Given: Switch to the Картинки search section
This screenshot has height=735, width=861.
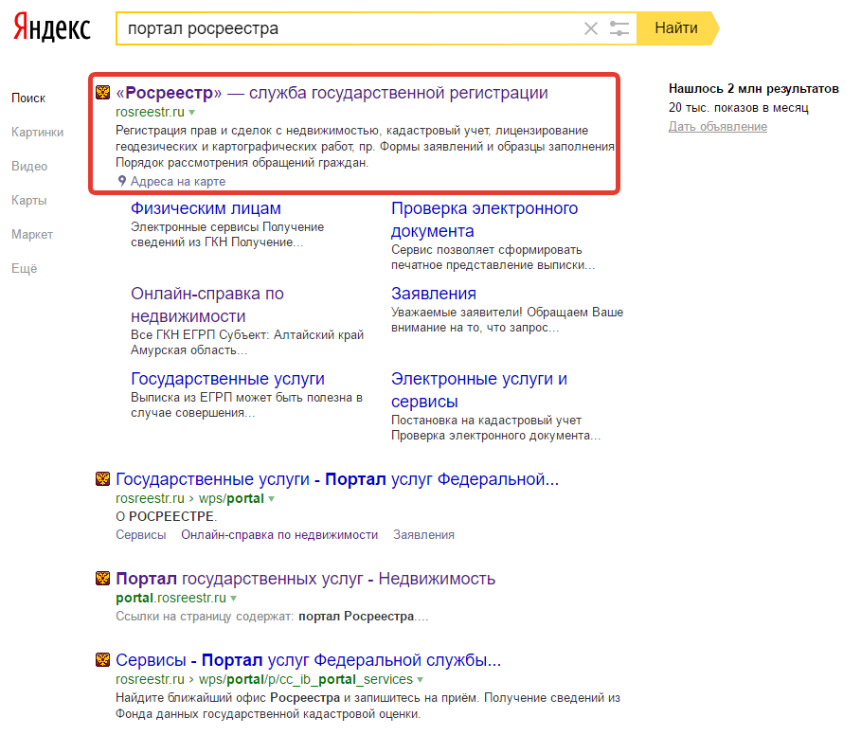Looking at the screenshot, I should [38, 133].
